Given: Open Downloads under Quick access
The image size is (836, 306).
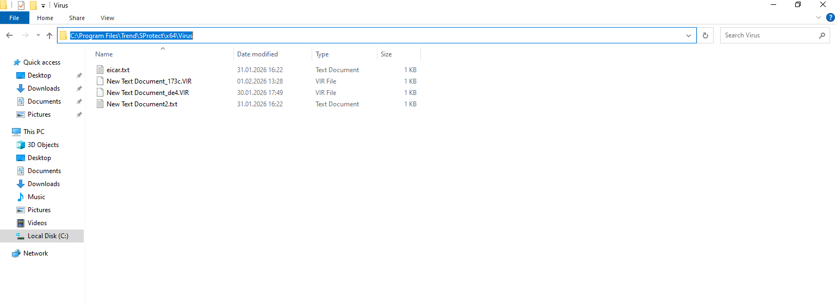Looking at the screenshot, I should click(x=44, y=88).
